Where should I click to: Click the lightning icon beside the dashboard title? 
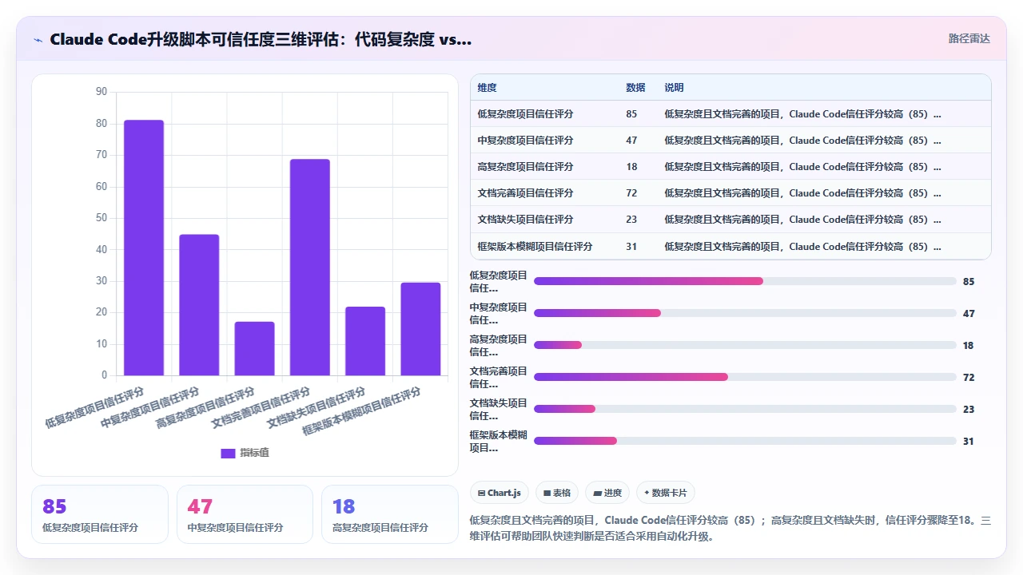point(38,39)
